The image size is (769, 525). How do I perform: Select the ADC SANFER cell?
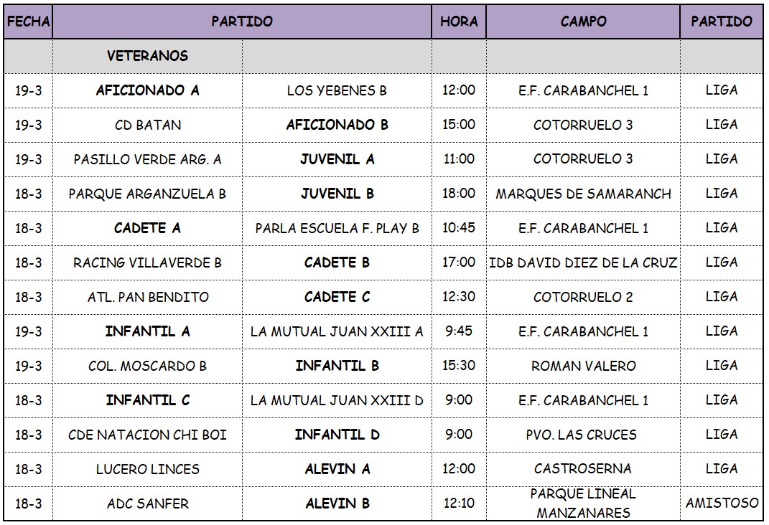click(x=148, y=503)
